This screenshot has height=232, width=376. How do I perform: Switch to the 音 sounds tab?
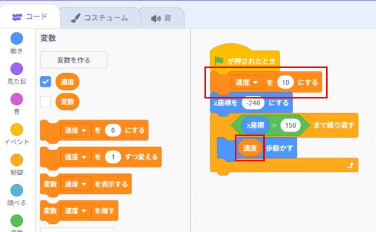point(162,18)
